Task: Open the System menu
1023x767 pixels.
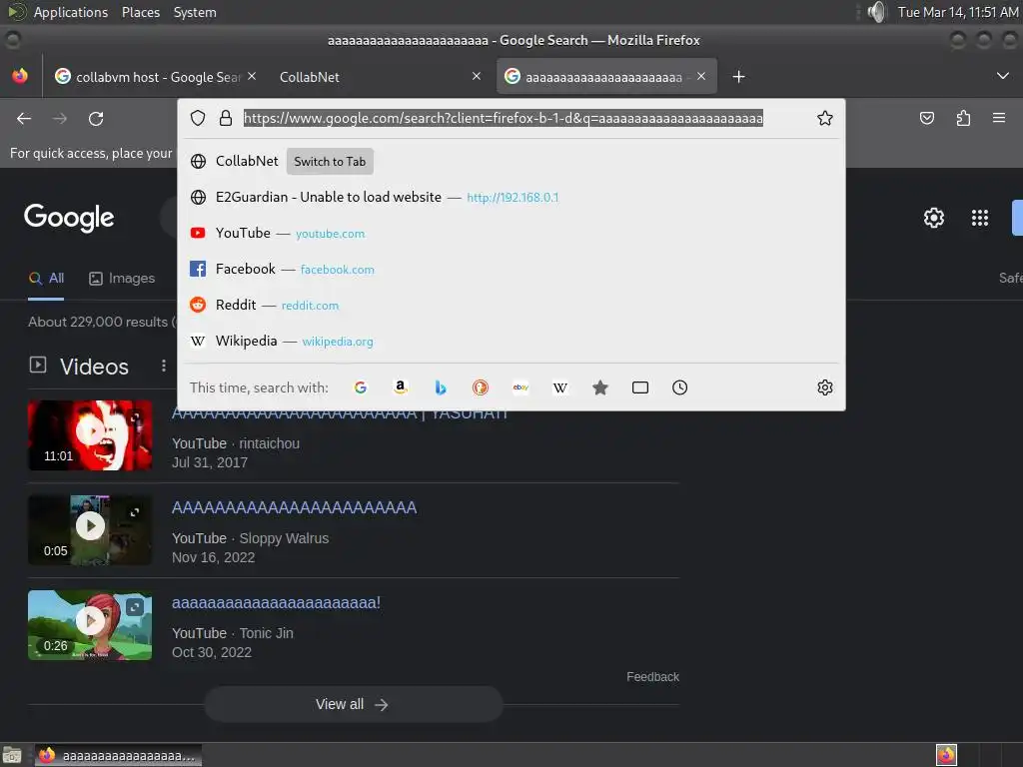Action: point(195,12)
